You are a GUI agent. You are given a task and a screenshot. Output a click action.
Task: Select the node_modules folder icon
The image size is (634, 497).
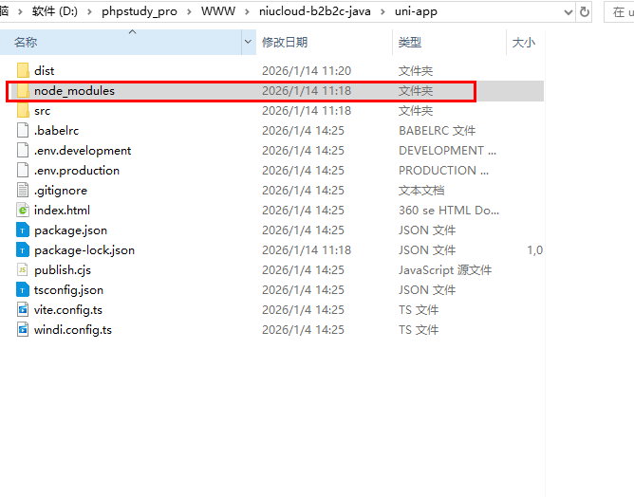23,90
